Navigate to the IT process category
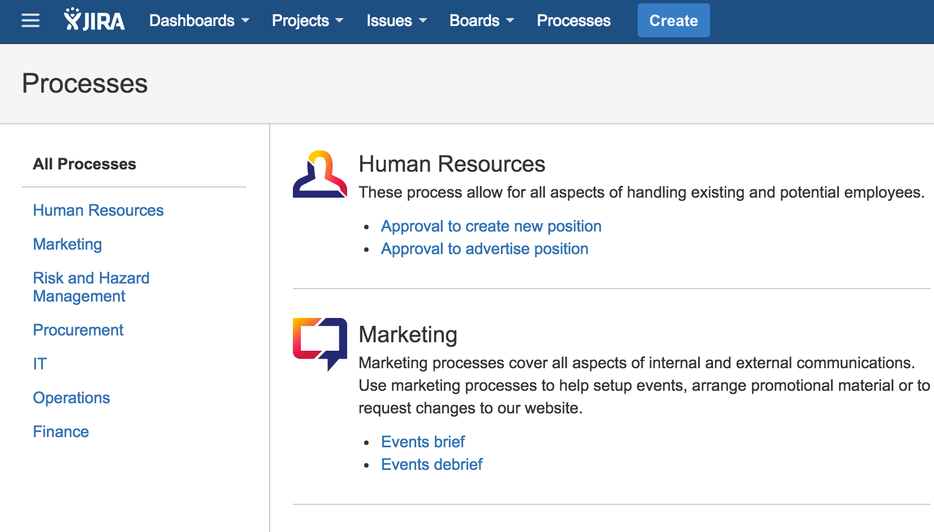The width and height of the screenshot is (934, 532). (x=40, y=364)
